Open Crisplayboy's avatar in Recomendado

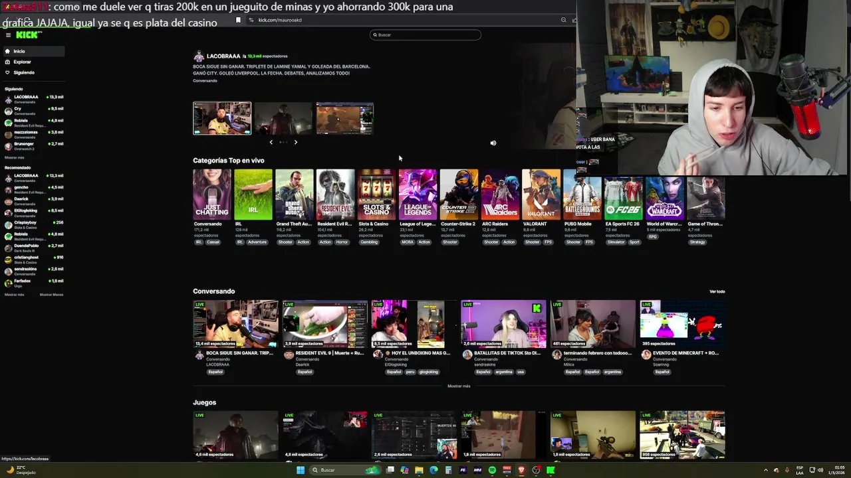point(8,224)
